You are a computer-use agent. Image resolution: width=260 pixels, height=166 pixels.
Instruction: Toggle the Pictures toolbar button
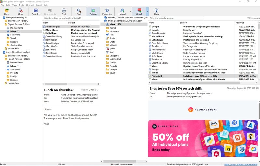pos(93,12)
